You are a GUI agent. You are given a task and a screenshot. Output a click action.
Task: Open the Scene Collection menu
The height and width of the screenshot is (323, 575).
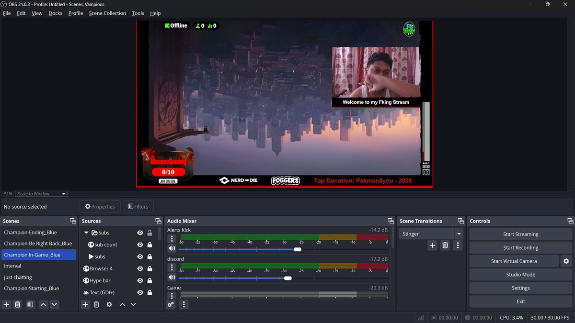tap(107, 13)
